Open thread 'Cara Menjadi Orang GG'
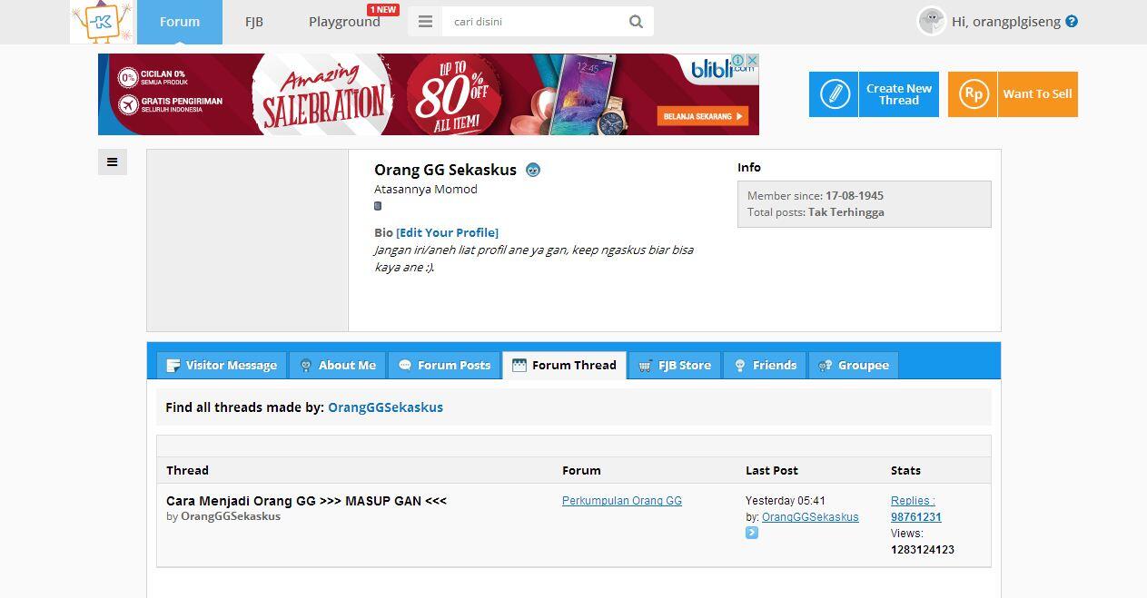1147x598 pixels. (306, 501)
